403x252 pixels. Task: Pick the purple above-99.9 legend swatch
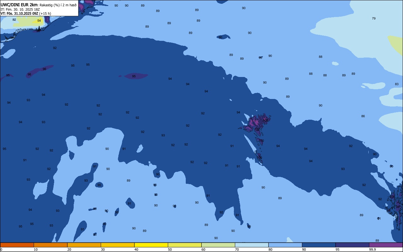(x=386, y=245)
